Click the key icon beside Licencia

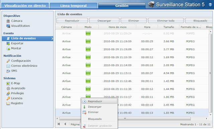(x=8, y=98)
